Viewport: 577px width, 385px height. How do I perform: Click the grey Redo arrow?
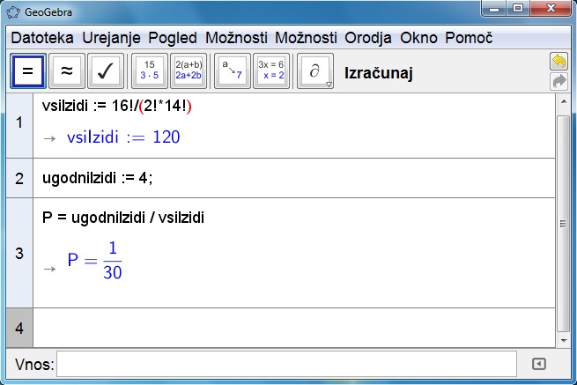(x=559, y=81)
